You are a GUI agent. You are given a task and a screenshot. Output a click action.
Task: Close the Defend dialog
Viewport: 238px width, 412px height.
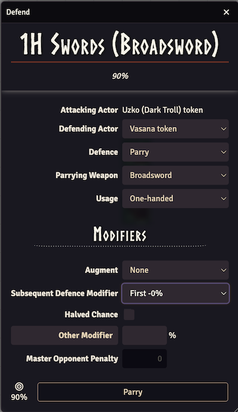tap(226, 12)
